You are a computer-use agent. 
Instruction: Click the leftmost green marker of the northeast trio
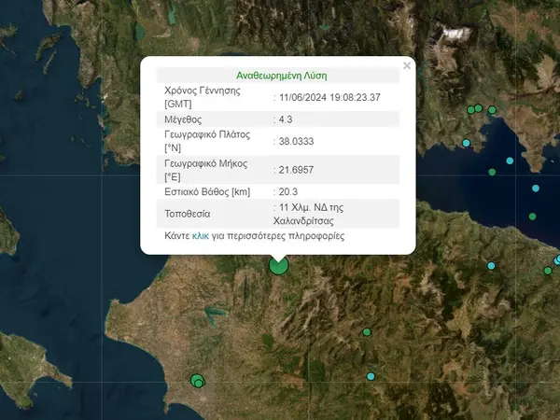click(469, 110)
